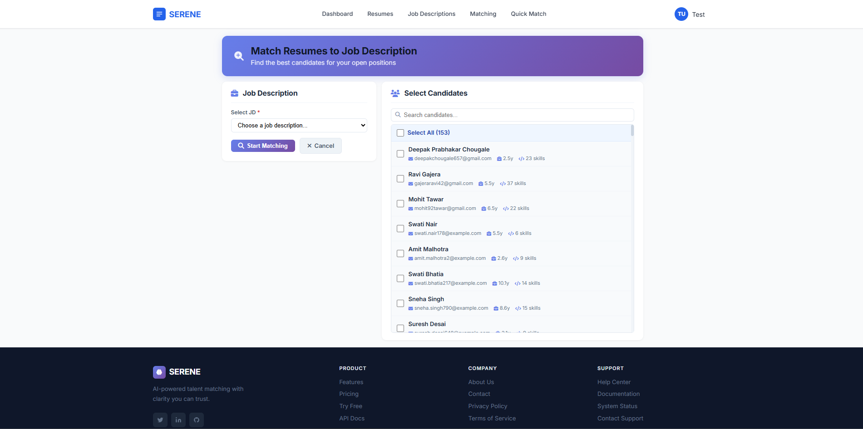Screen dimensions: 863x429
Task: Check the Select All (153) checkbox
Action: 400,133
